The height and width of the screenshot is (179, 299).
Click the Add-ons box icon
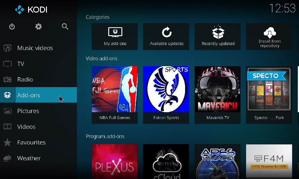tap(7, 95)
